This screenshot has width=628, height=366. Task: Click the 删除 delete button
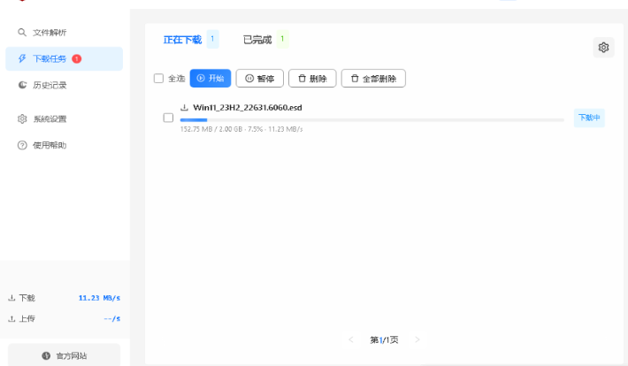pyautogui.click(x=312, y=79)
